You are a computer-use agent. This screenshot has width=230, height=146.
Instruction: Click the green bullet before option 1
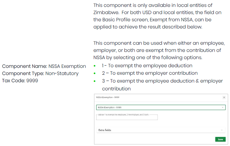(x=95, y=66)
